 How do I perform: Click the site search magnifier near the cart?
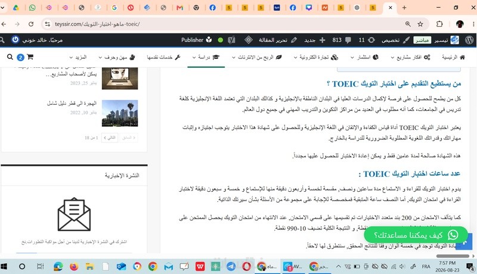[x=10, y=57]
